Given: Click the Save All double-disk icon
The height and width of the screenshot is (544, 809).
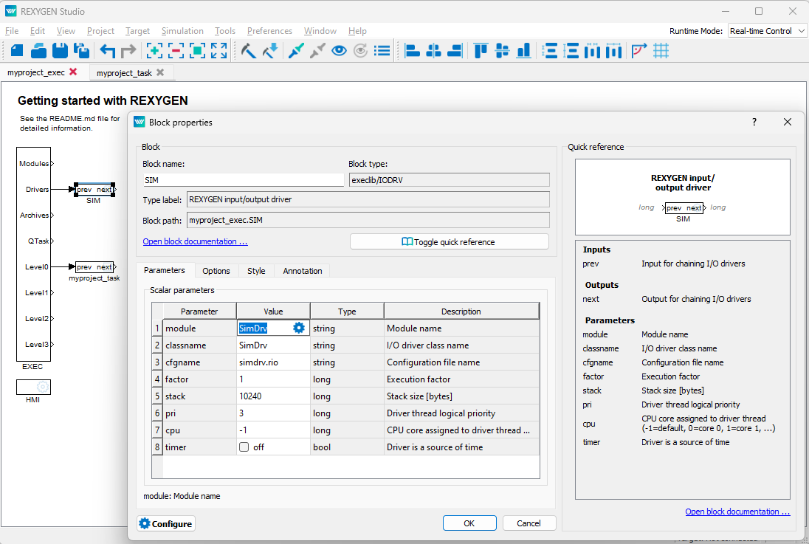Looking at the screenshot, I should pos(81,51).
